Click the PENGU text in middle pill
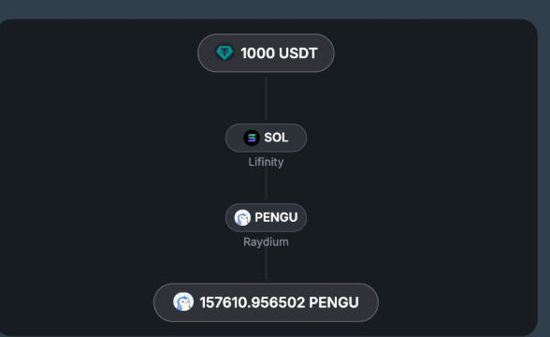Screen dimensions: 550x337 click(x=276, y=217)
